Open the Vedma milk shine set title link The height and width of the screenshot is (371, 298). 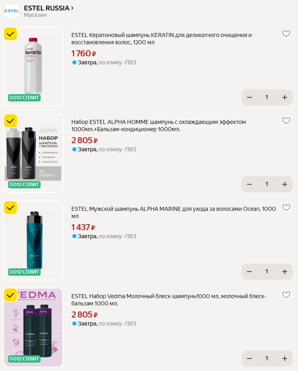click(x=169, y=300)
